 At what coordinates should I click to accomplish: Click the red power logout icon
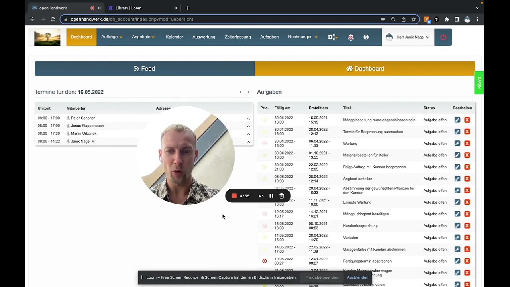tap(443, 37)
